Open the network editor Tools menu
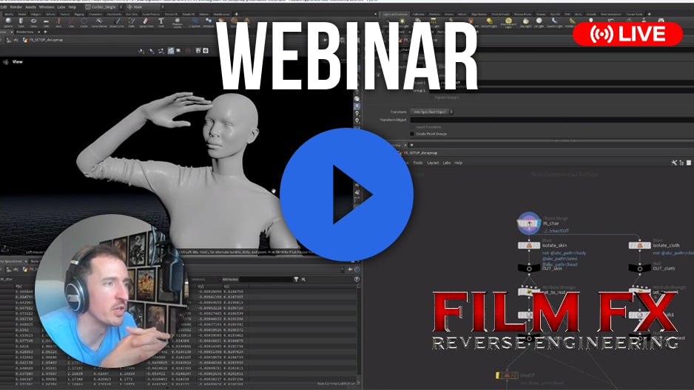This screenshot has width=694, height=390. pyautogui.click(x=418, y=162)
